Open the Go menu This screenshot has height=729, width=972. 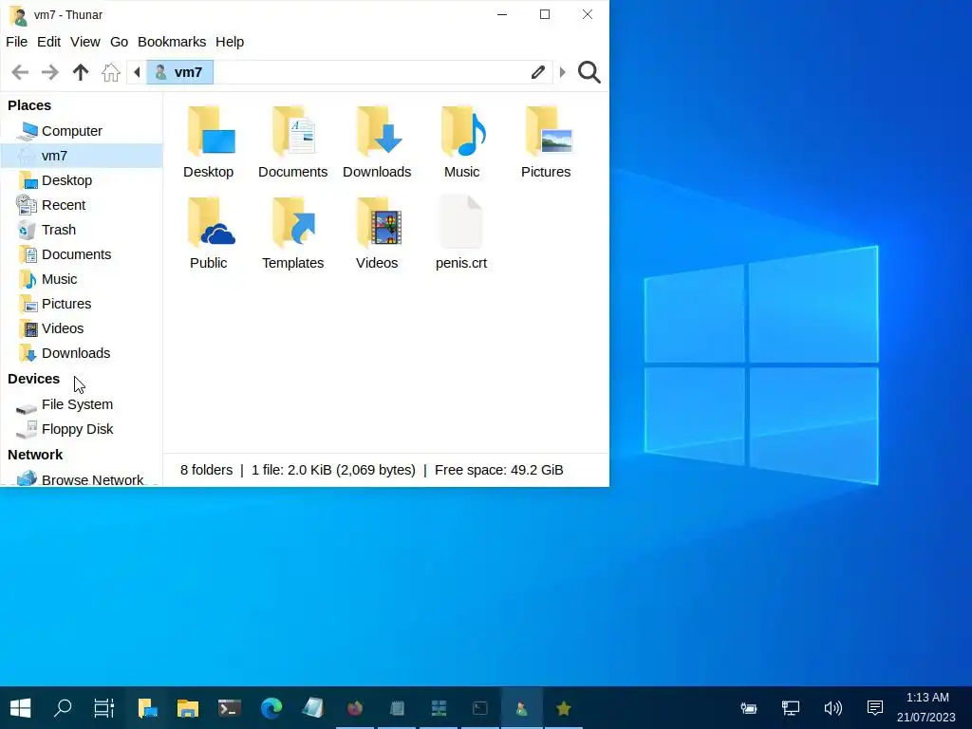click(x=119, y=42)
